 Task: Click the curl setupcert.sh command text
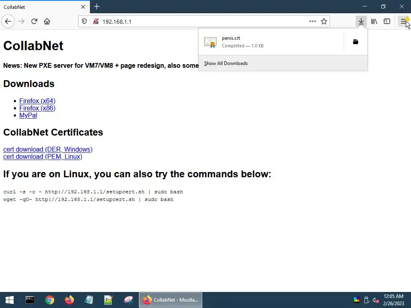93,192
